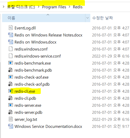Viewport: 130px width, 138px height.
Task: Click the modified date of redis.windows-service.conf
Action: click(x=111, y=56)
